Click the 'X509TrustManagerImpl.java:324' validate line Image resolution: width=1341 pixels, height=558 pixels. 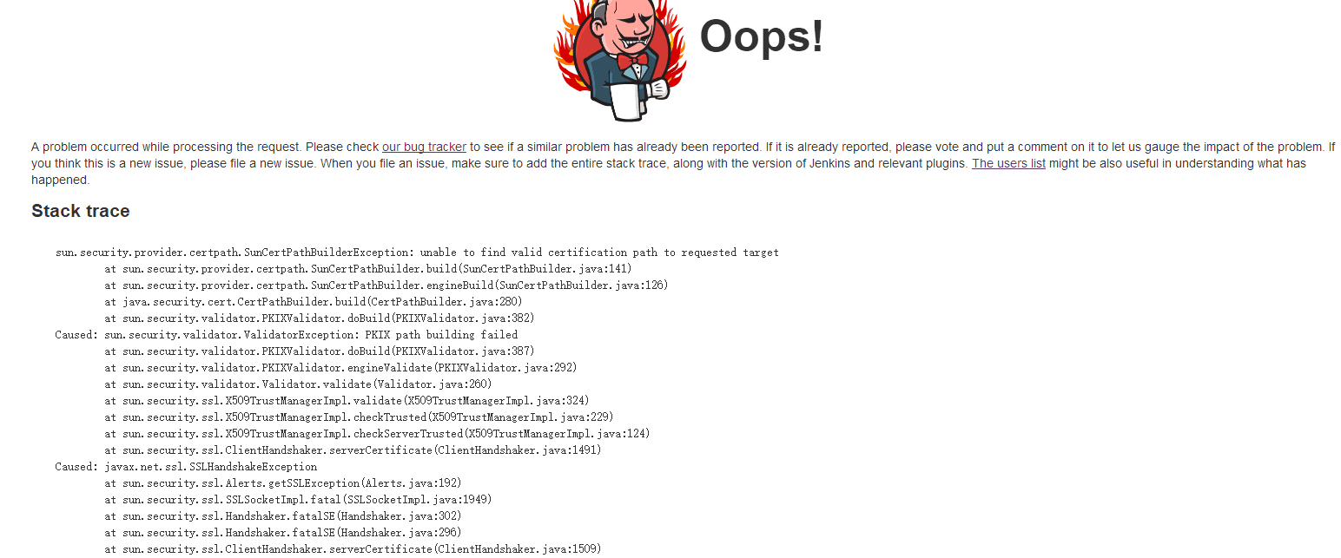coord(347,401)
